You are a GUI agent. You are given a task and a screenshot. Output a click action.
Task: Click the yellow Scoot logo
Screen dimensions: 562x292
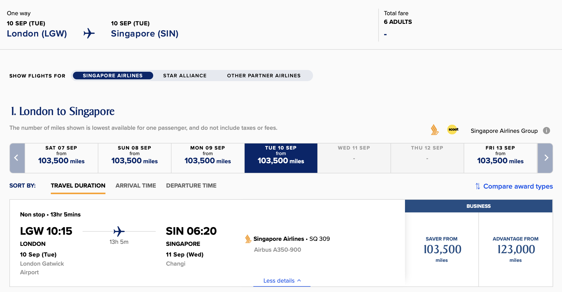[453, 130]
